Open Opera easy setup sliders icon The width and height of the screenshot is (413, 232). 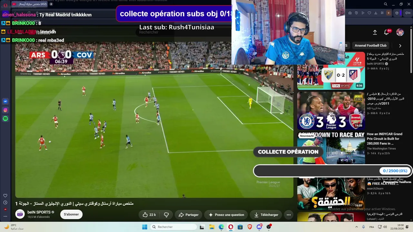(x=382, y=13)
